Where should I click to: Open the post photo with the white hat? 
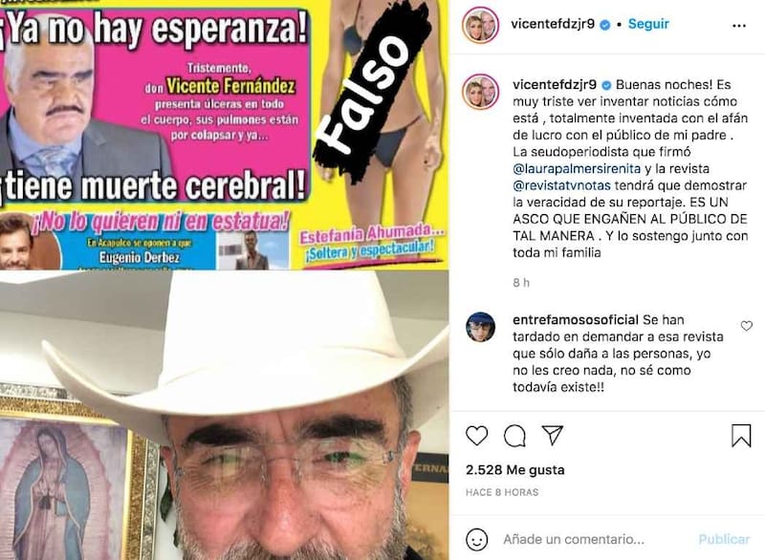225,416
